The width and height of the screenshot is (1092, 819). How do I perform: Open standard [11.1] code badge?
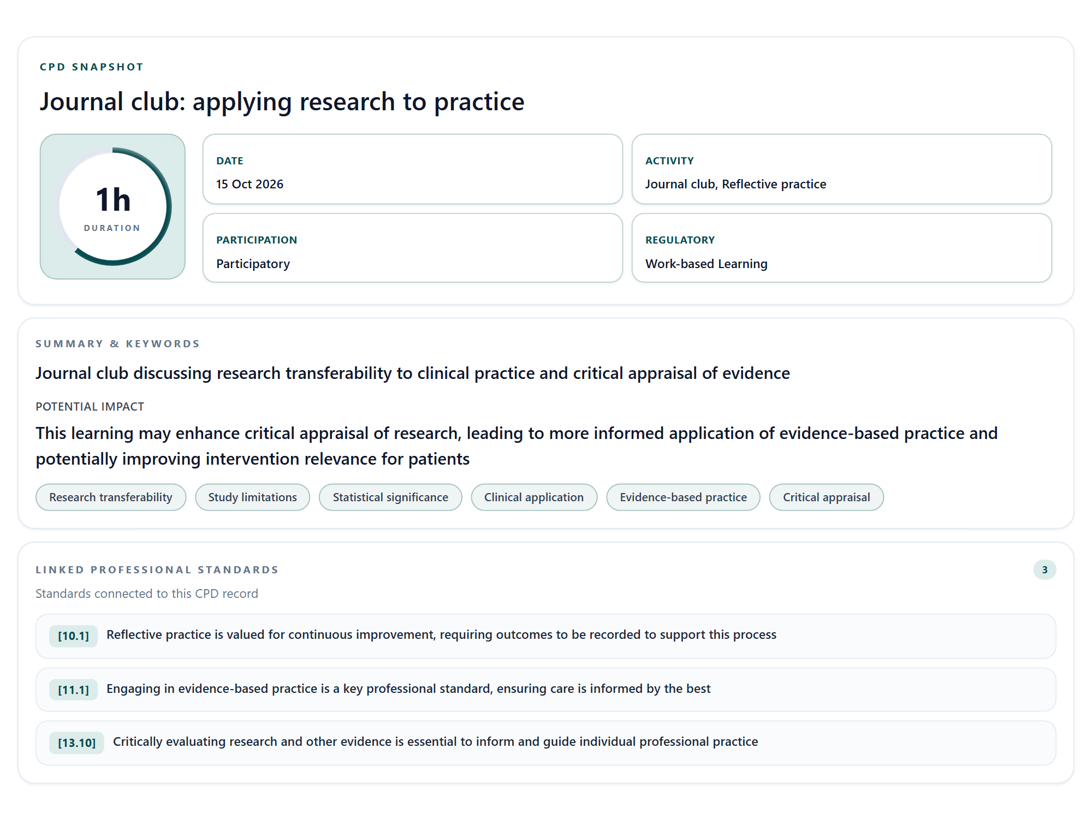[73, 690]
